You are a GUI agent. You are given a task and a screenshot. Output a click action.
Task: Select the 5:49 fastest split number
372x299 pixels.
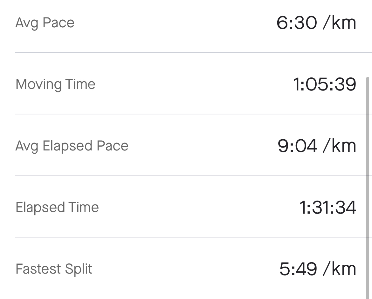click(x=298, y=269)
